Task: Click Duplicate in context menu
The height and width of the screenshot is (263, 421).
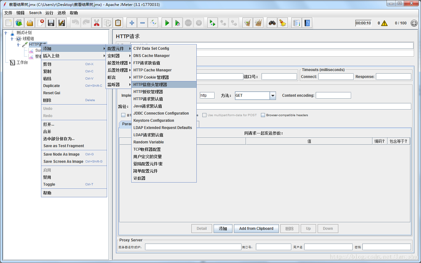Action: 74,86
